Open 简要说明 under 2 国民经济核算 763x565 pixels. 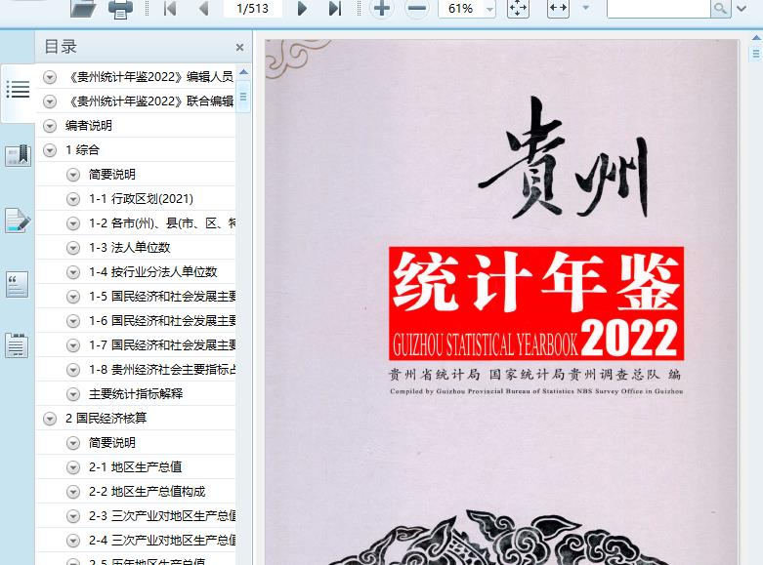[112, 442]
